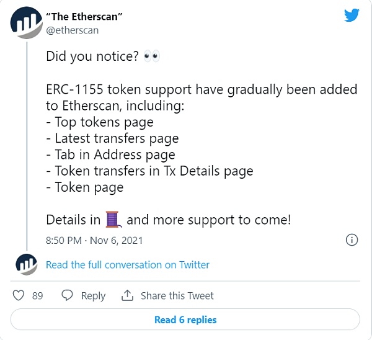Click the "Top tokens page" bullet line
Screen dimensions: 372x340
tap(99, 122)
